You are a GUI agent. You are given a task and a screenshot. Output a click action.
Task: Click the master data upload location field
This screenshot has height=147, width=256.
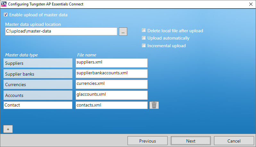61,31
